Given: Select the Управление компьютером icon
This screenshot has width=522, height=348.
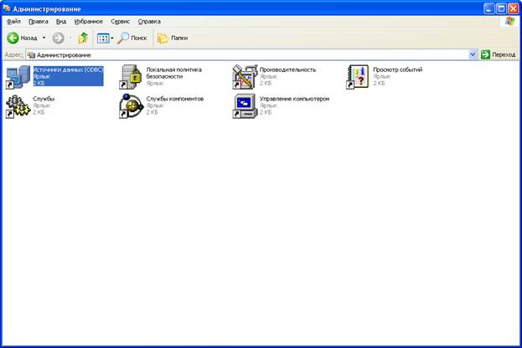Looking at the screenshot, I should point(245,106).
